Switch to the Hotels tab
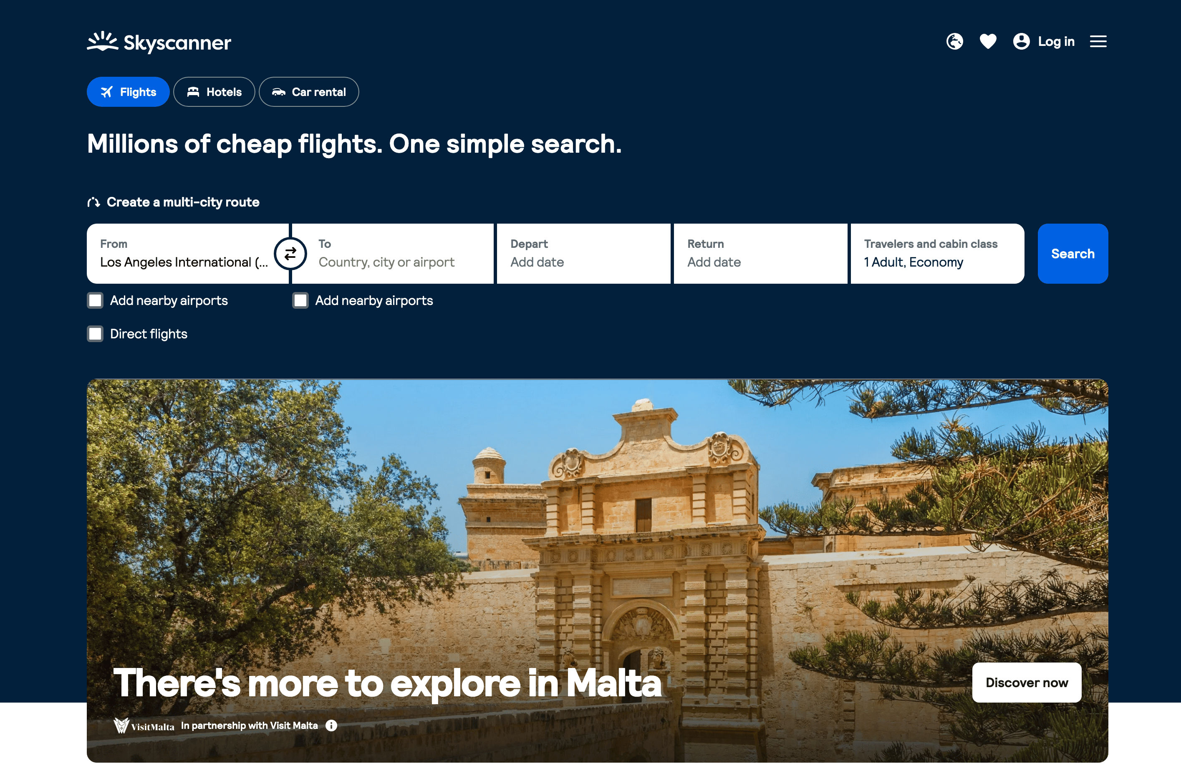 214,92
